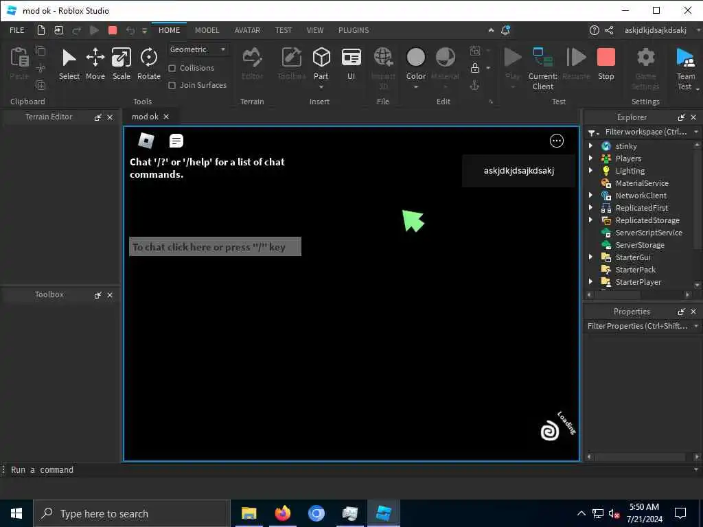
Task: Undock the Toolbox panel
Action: pos(97,295)
